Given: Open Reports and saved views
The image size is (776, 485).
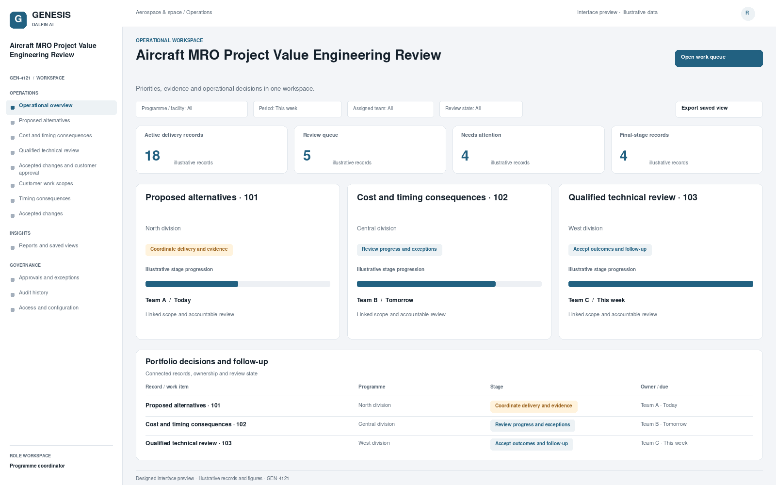Looking at the screenshot, I should tap(48, 246).
